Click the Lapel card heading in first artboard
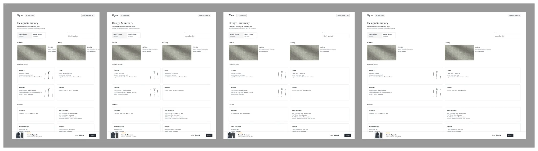 (x=61, y=70)
